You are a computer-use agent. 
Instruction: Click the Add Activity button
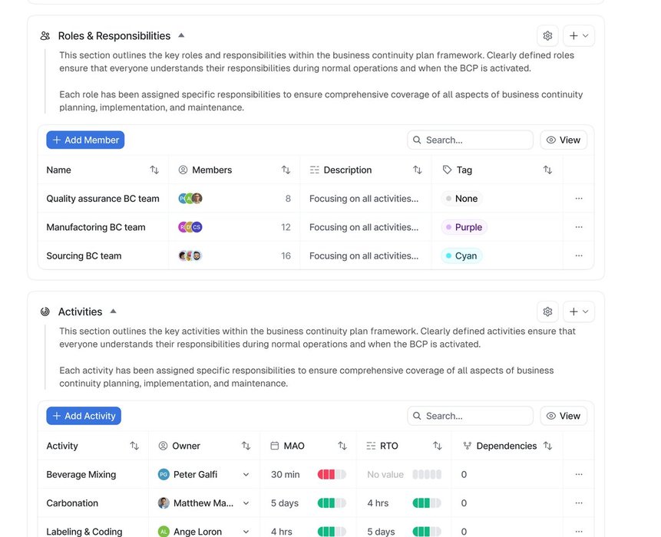tap(84, 416)
